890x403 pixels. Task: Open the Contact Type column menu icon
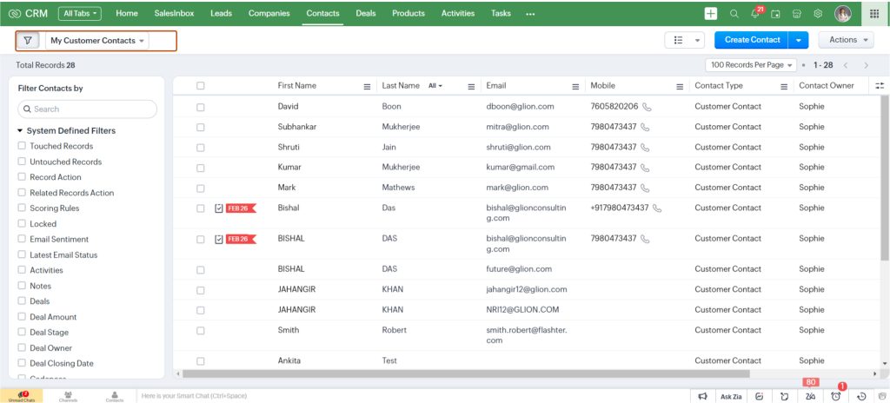tap(784, 86)
